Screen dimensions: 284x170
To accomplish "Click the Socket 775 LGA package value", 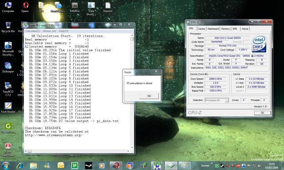I will pyautogui.click(x=228, y=46).
